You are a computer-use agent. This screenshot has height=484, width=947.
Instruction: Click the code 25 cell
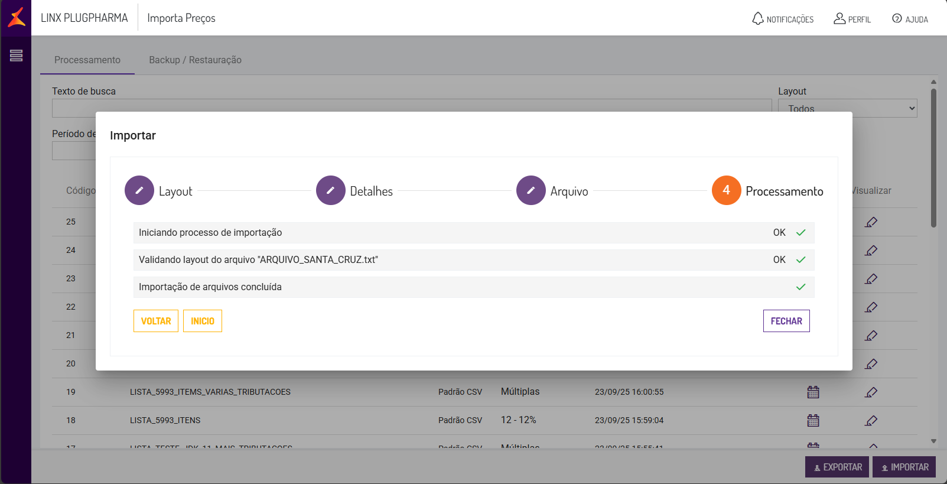coord(71,222)
